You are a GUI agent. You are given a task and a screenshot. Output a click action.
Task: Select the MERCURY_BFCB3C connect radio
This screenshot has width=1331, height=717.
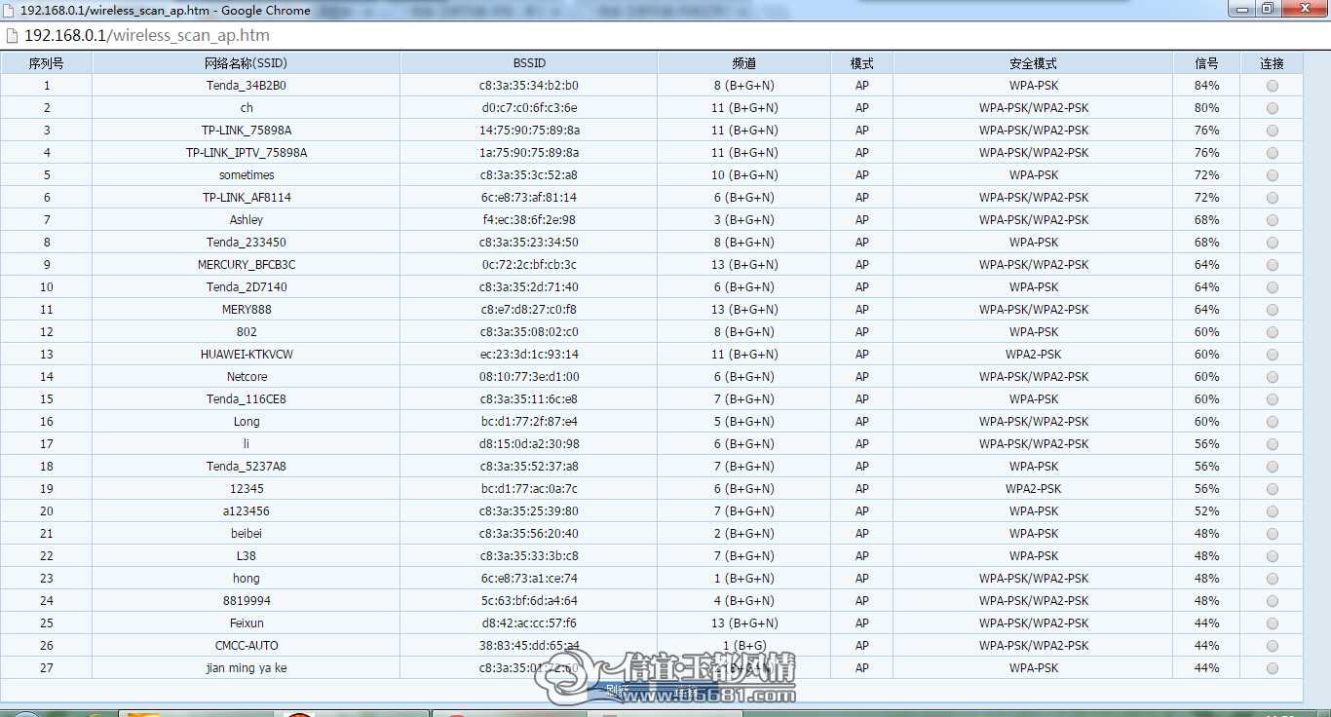1272,265
